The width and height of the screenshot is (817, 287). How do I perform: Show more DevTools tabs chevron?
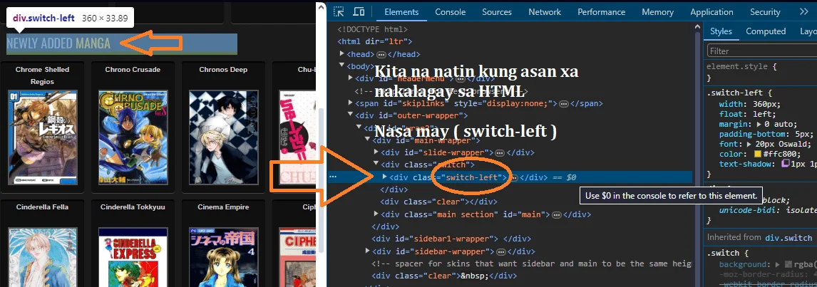tap(803, 11)
